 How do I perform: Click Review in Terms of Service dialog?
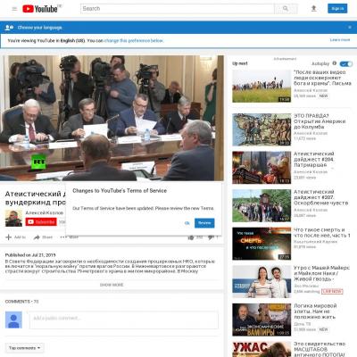coord(204,223)
